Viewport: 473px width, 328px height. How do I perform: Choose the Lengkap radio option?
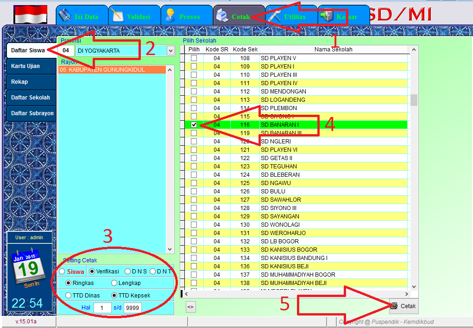114,283
